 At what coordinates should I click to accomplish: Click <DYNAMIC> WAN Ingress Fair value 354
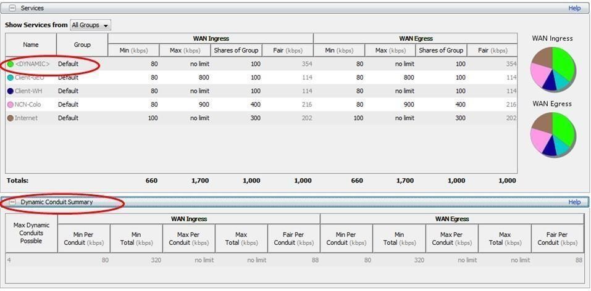pos(306,64)
